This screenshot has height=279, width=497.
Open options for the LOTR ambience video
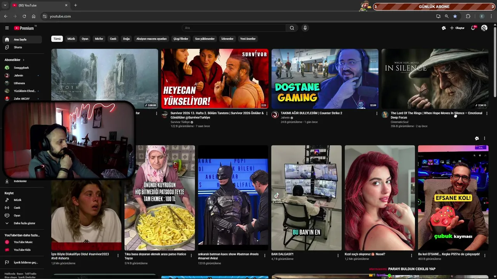pyautogui.click(x=156, y=114)
